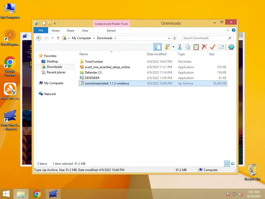265x199 pixels.
Task: Switch to the View ribbon tab
Action: (x=85, y=31)
